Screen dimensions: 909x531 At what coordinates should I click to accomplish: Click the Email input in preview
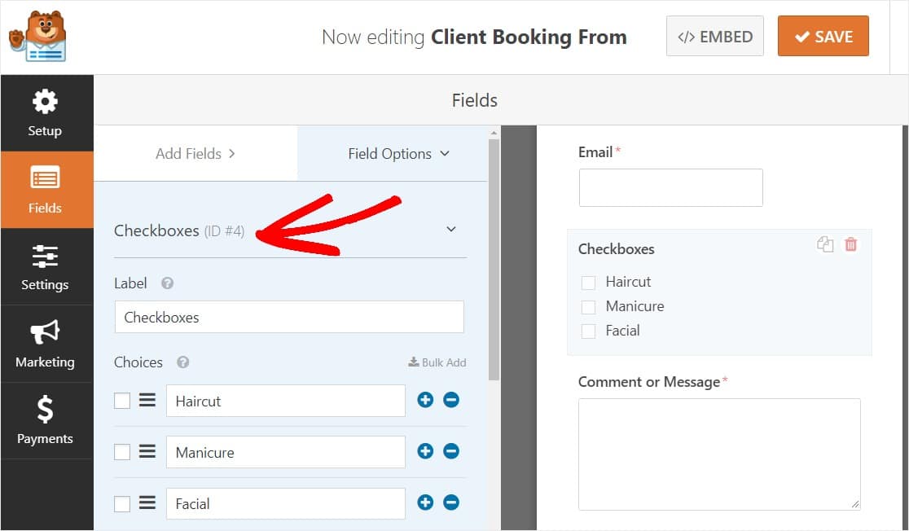click(x=670, y=188)
